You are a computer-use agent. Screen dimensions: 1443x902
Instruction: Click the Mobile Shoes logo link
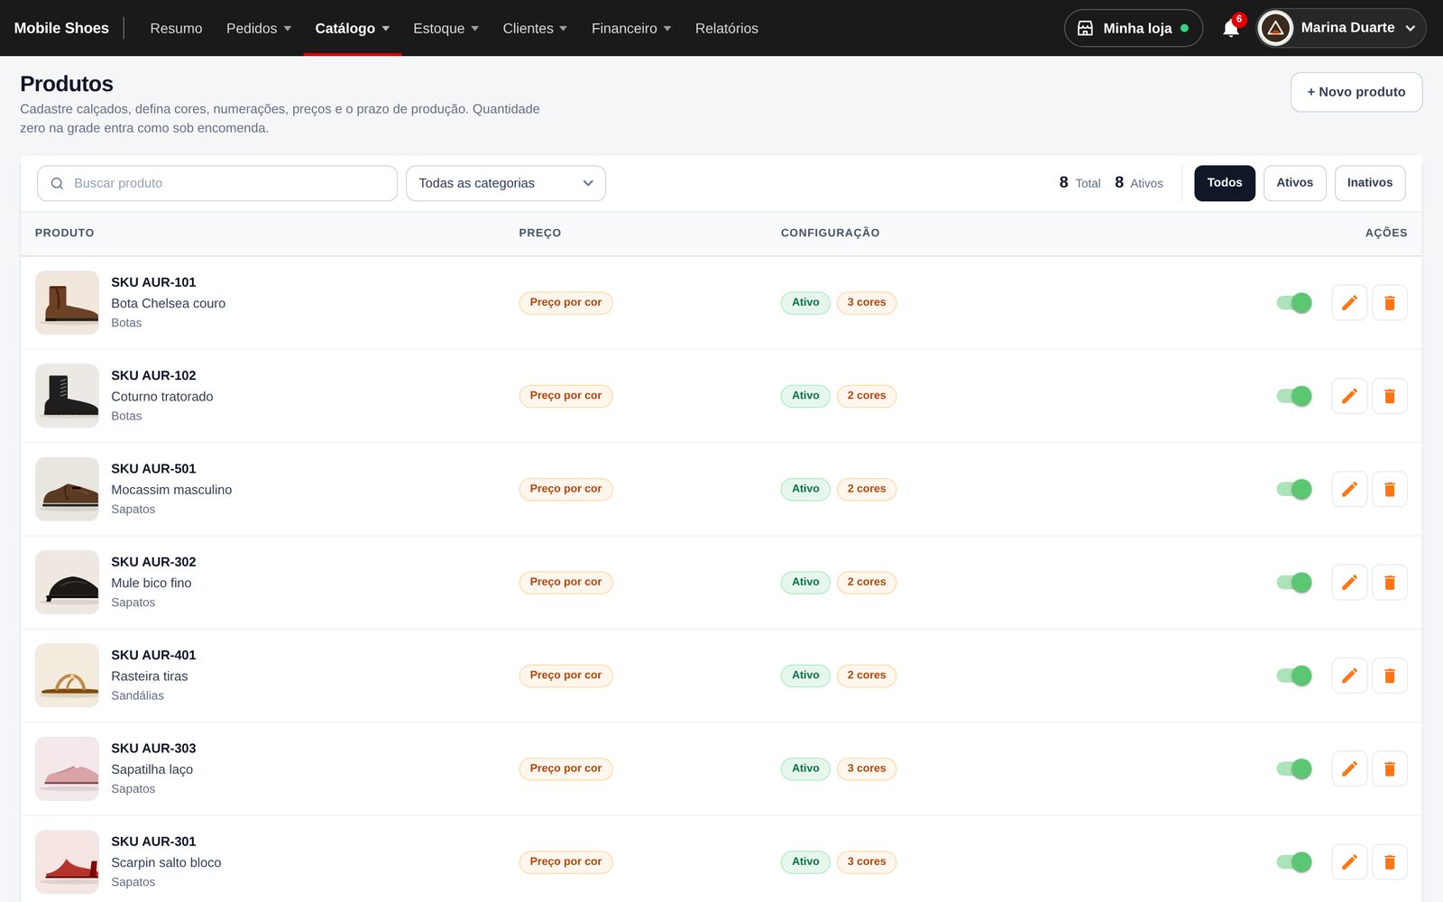[61, 28]
